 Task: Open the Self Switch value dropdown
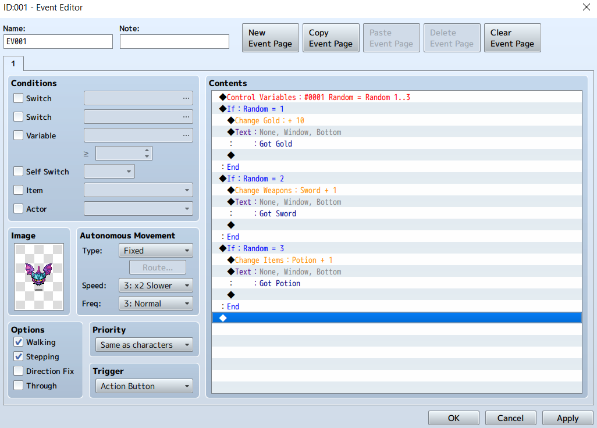pyautogui.click(x=109, y=171)
